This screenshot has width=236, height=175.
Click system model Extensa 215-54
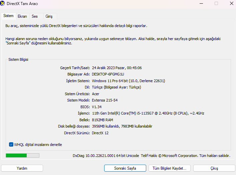(x=105, y=100)
